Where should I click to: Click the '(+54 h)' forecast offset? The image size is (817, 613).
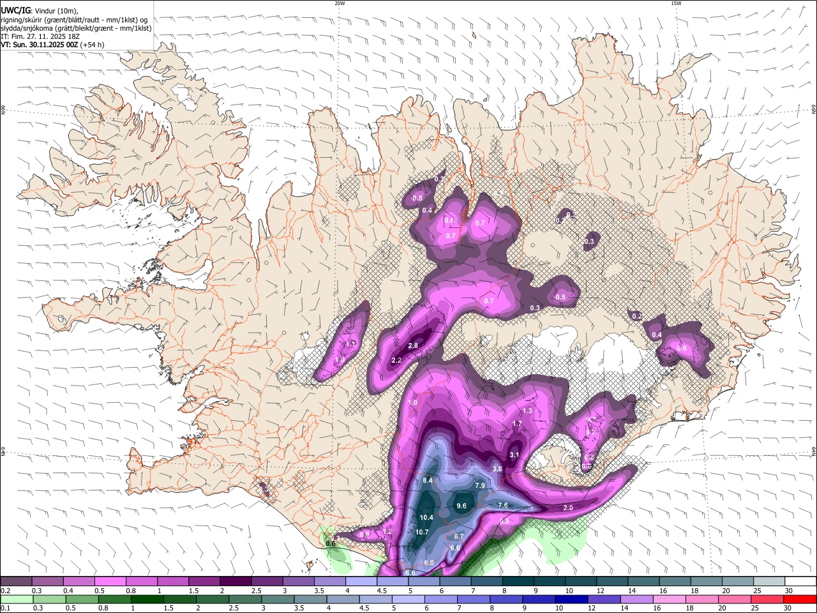93,45
